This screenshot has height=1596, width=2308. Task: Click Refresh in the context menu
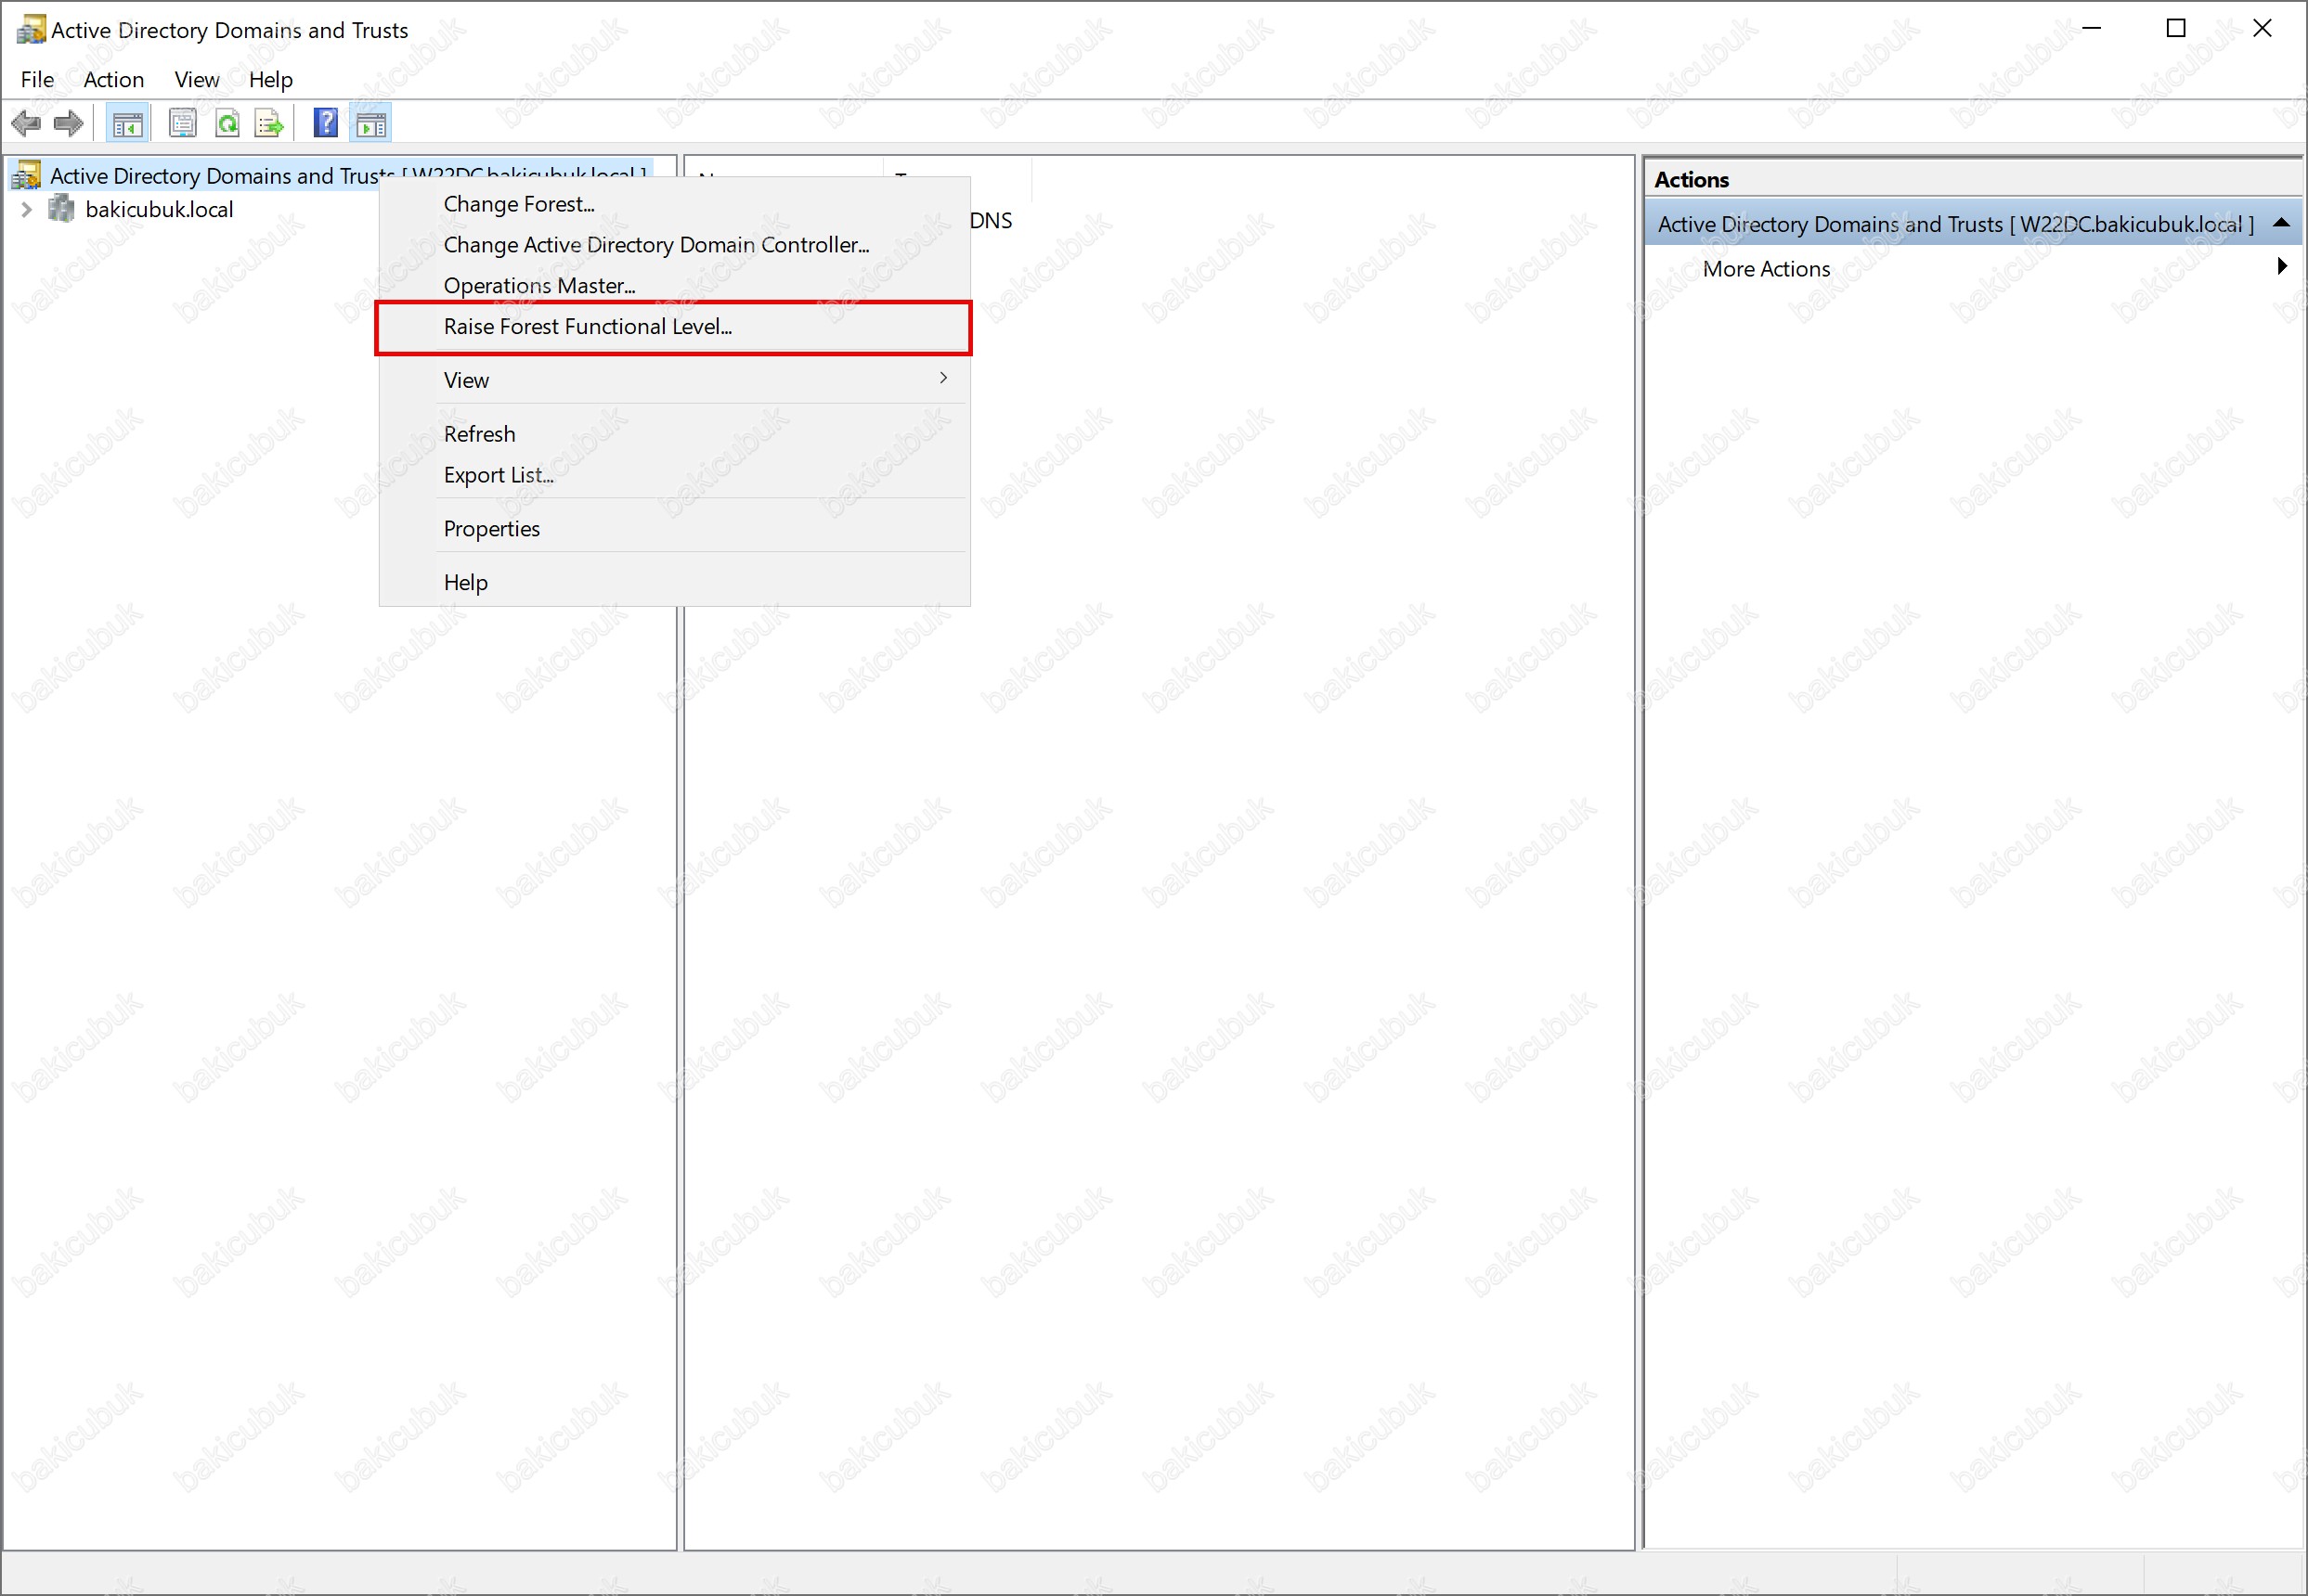click(674, 434)
